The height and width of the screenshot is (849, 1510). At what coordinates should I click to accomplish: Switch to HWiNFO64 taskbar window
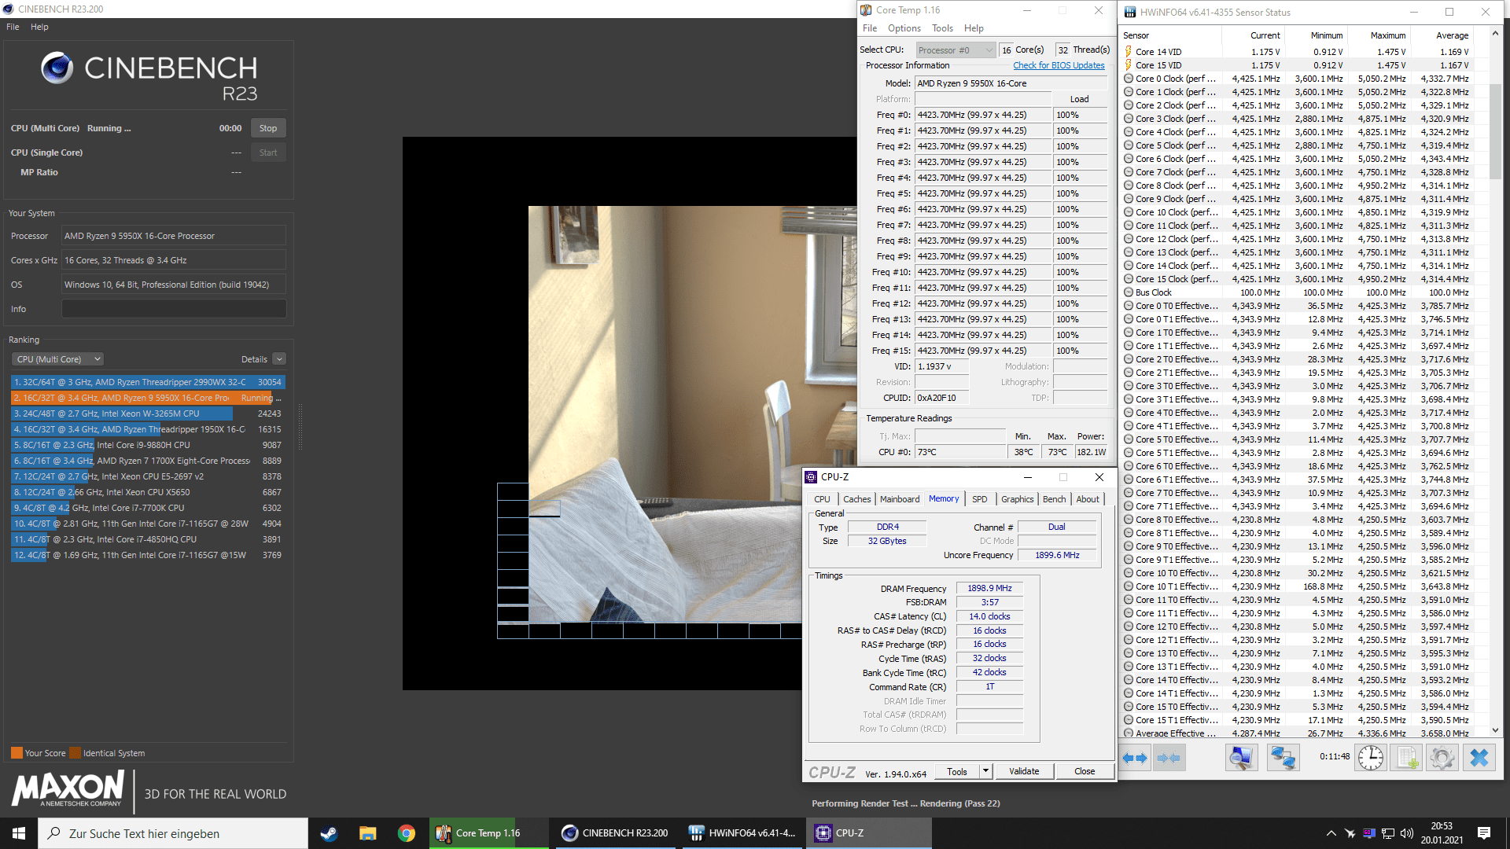[x=743, y=833]
